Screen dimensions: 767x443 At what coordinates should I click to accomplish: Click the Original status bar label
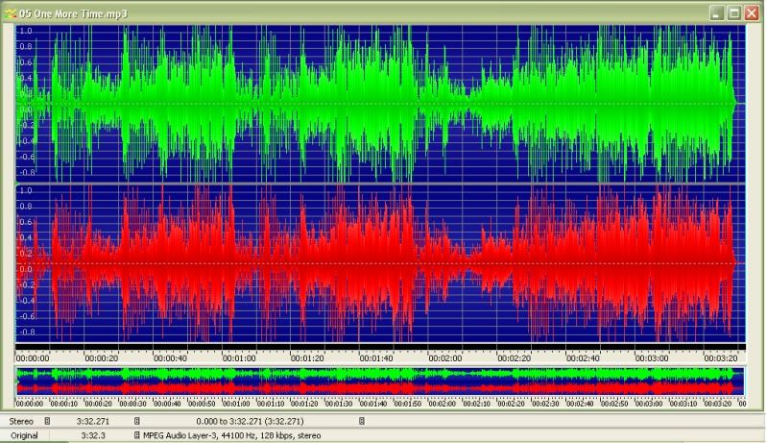click(x=24, y=435)
